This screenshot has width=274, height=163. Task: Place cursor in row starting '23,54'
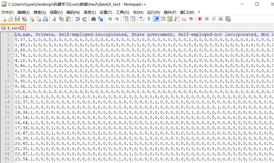point(144,159)
